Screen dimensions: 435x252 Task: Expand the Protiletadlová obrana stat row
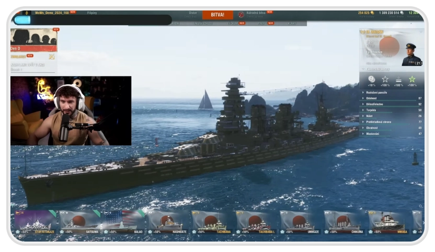pos(392,122)
